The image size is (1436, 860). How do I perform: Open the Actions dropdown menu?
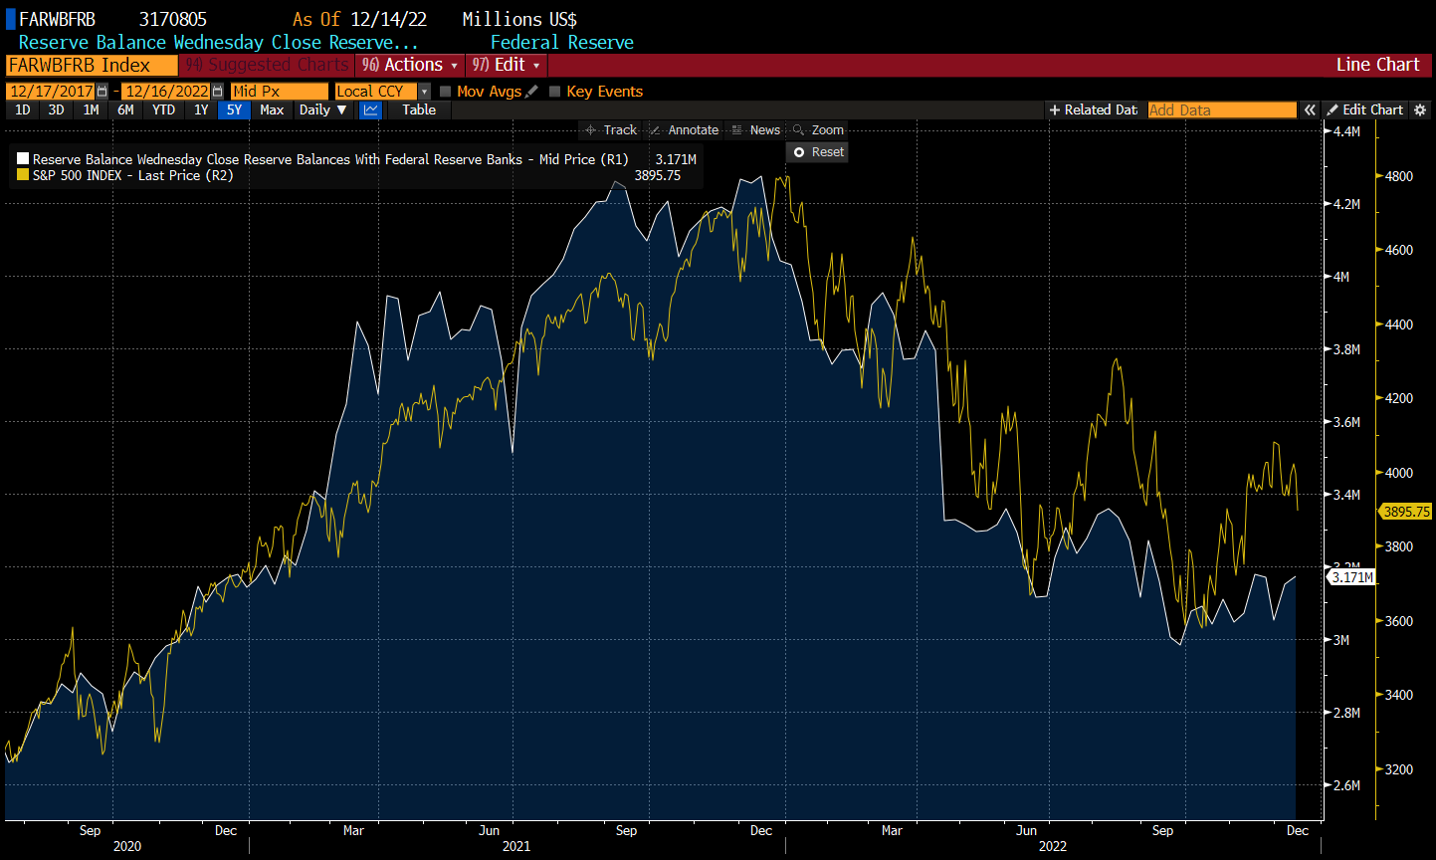(411, 65)
